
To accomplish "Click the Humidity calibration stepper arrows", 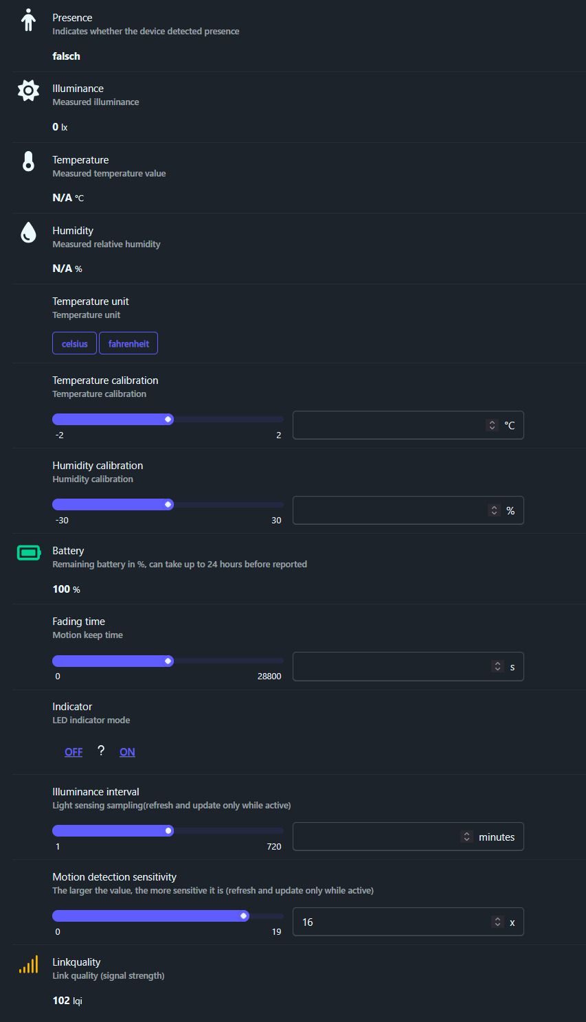I will [x=494, y=510].
